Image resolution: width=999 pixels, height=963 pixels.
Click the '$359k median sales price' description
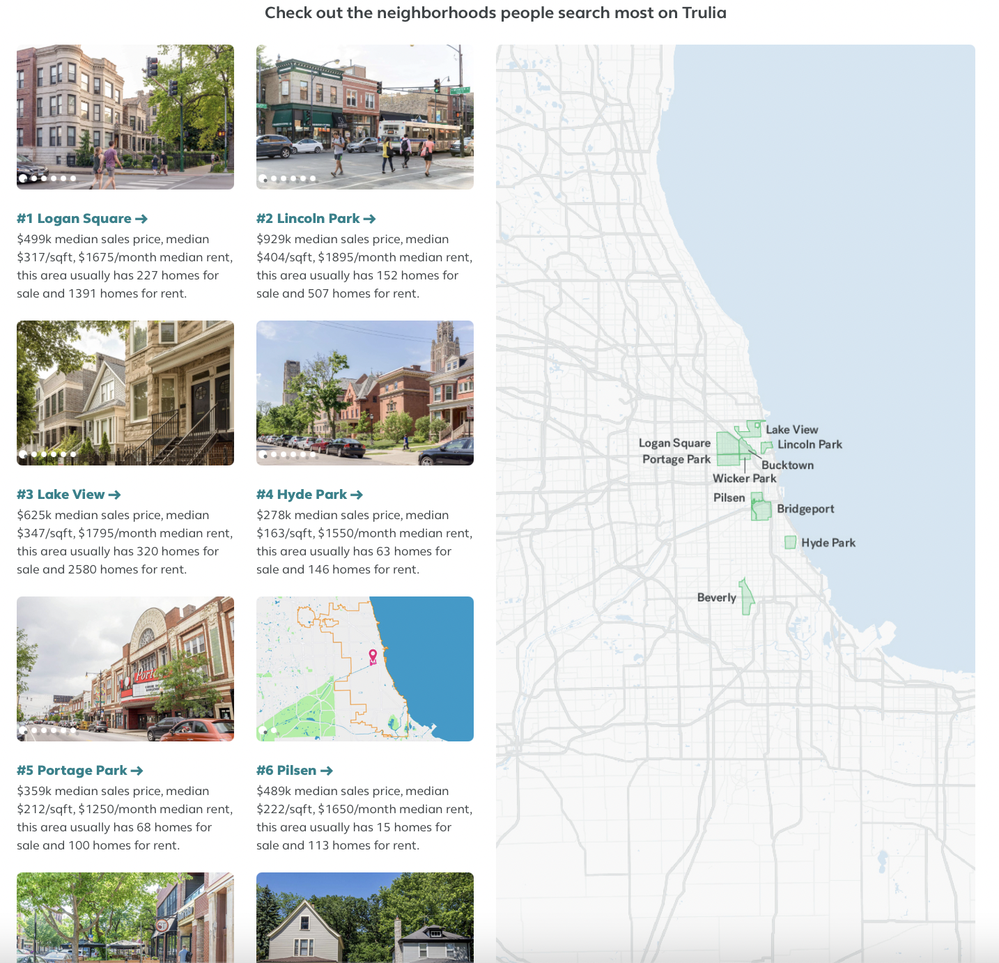tap(125, 818)
